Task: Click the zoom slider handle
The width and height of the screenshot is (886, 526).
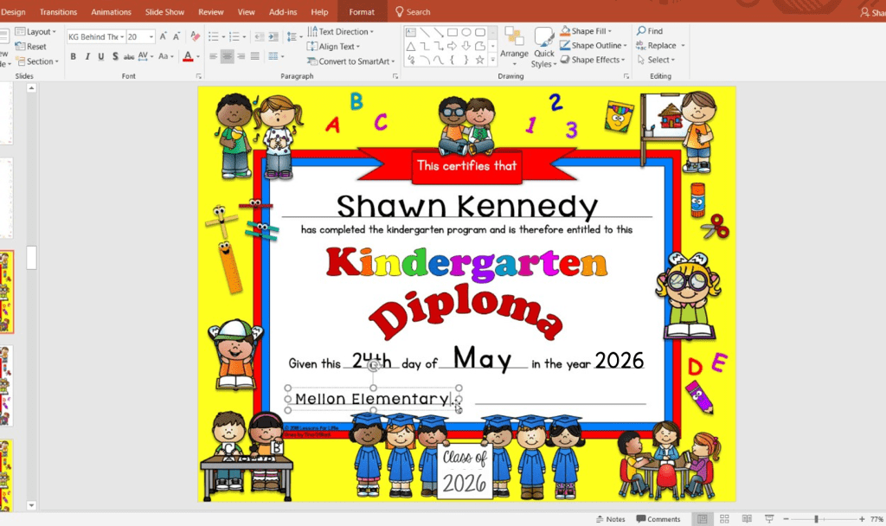Action: point(816,519)
